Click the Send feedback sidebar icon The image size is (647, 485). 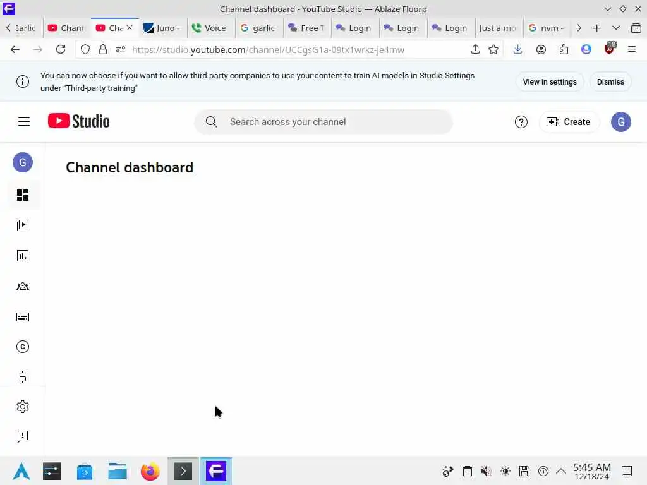point(23,436)
